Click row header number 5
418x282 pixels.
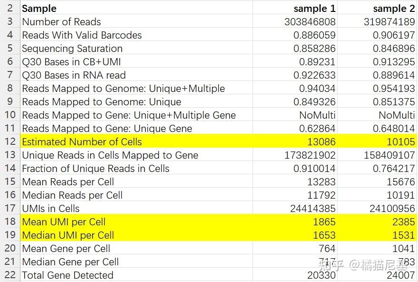click(x=10, y=49)
